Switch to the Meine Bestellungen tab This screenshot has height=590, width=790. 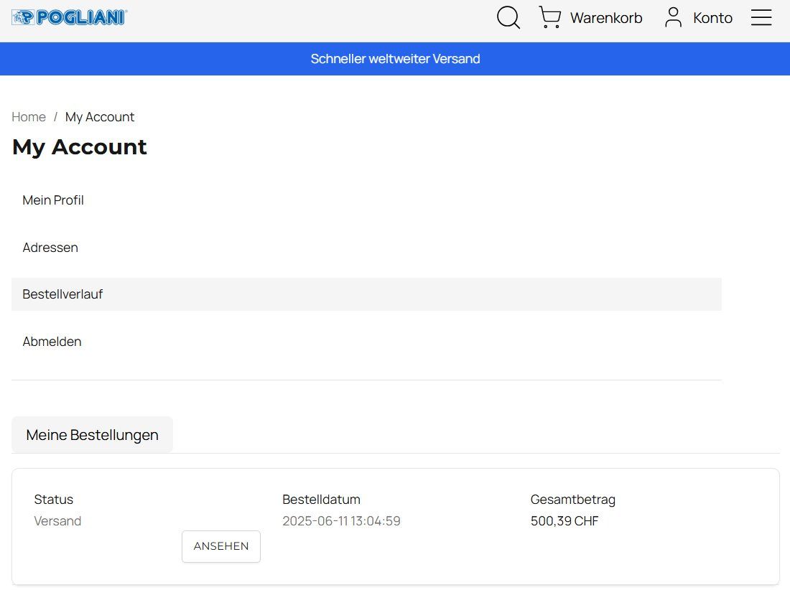pyautogui.click(x=92, y=435)
